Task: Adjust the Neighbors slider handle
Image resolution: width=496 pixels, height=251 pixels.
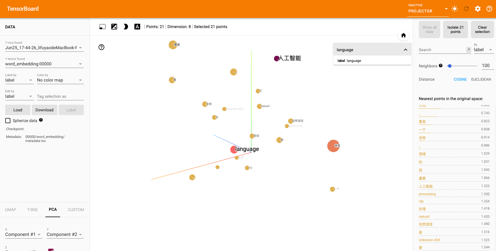Action: click(x=449, y=66)
